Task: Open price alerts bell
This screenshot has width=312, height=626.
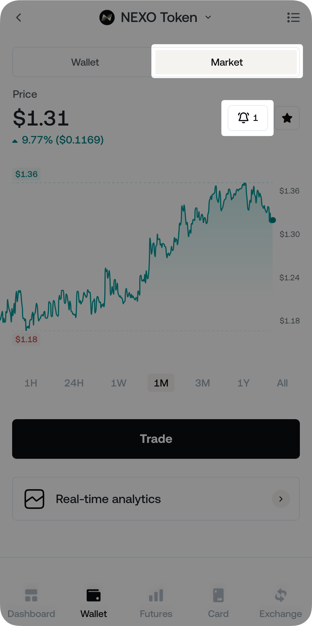Action: coord(248,118)
